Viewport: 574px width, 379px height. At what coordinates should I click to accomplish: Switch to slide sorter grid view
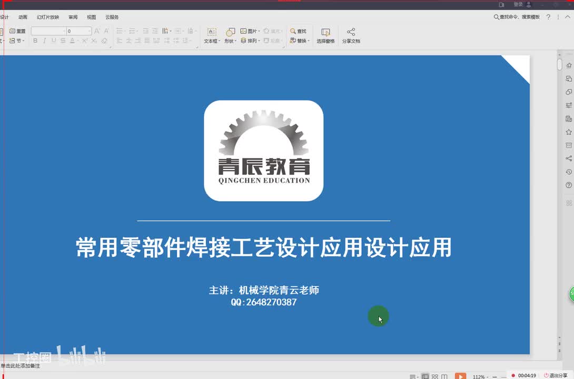434,376
